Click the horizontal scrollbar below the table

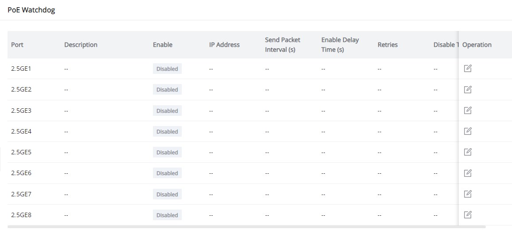tap(246, 226)
